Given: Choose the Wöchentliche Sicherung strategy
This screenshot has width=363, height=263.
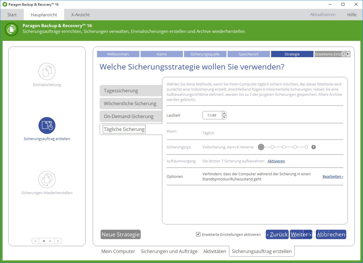Looking at the screenshot, I should click(131, 103).
